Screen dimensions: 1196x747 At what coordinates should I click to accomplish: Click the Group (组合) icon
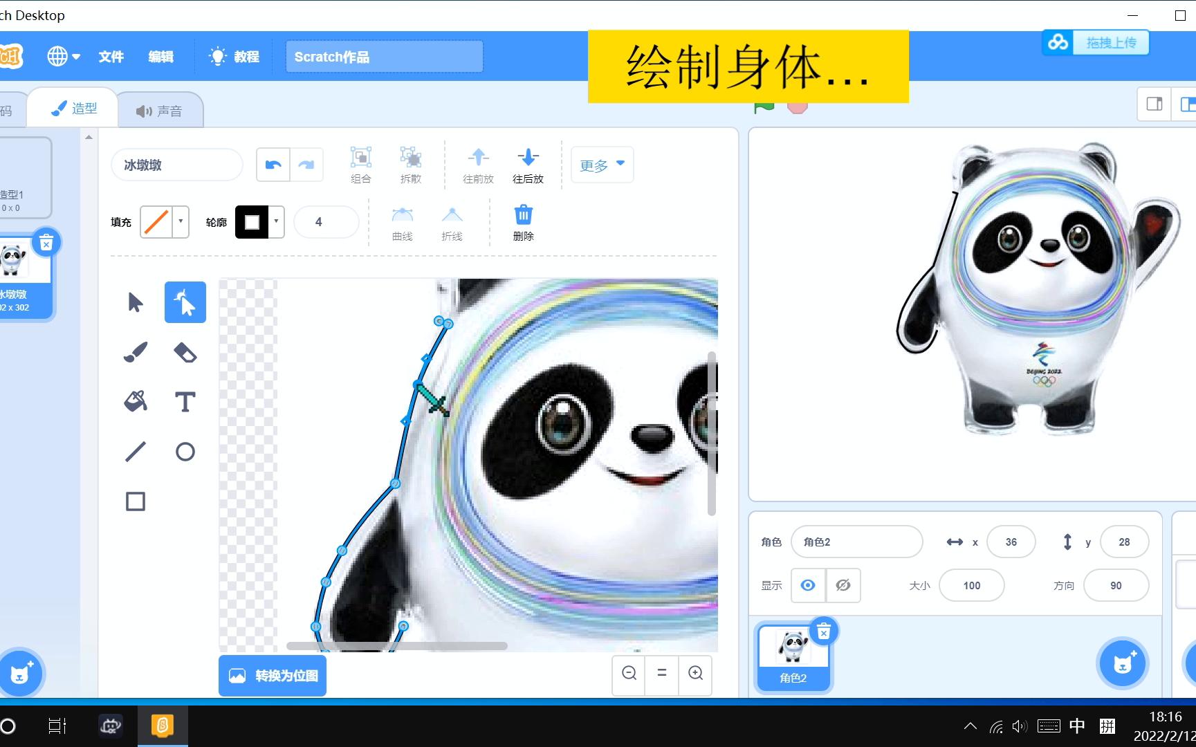tap(360, 165)
